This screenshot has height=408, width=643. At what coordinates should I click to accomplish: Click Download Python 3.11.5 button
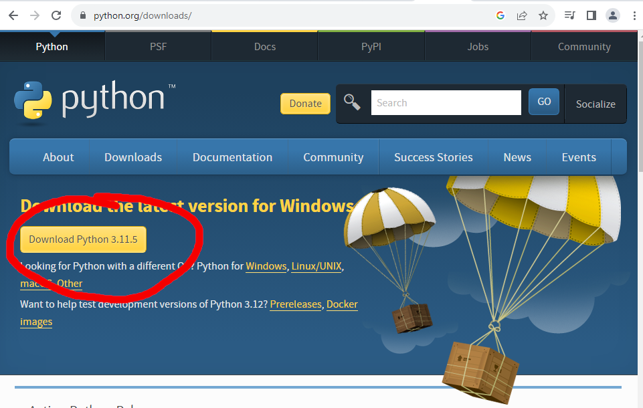[x=83, y=239]
